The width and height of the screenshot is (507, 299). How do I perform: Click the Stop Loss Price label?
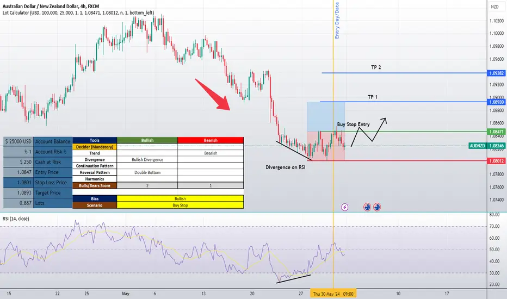coord(53,183)
